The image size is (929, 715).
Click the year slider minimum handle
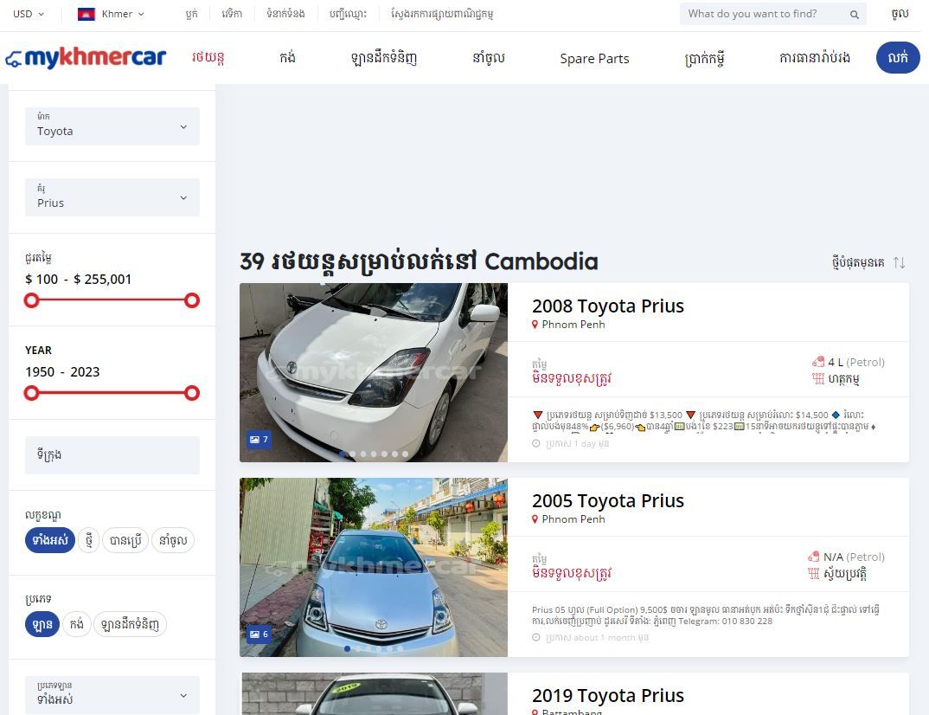[31, 393]
